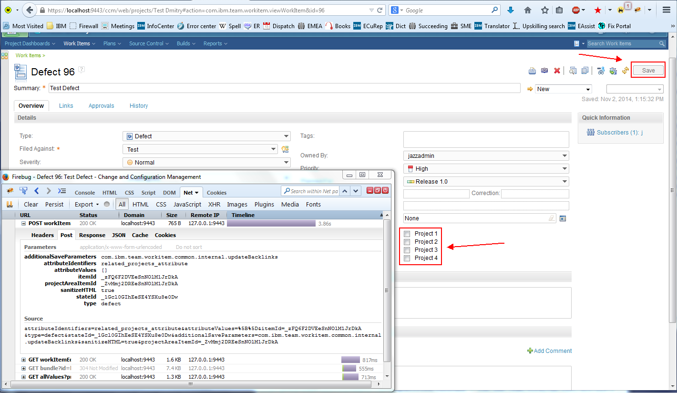This screenshot has width=677, height=393.
Task: Activate the Firebug inspect element pointer icon
Action: 23,191
